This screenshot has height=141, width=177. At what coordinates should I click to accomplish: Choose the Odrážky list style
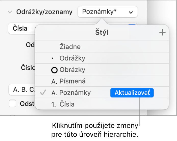click(72, 58)
